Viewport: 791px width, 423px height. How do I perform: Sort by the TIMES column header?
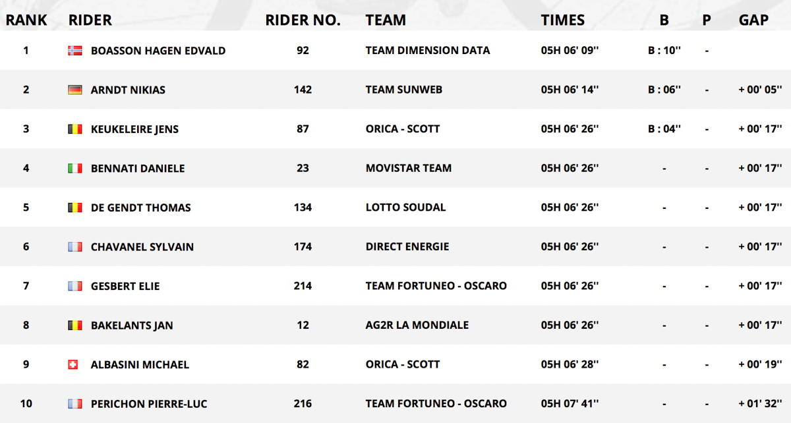[563, 20]
